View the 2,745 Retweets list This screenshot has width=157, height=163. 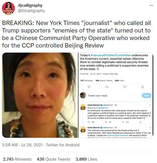coord(17,159)
